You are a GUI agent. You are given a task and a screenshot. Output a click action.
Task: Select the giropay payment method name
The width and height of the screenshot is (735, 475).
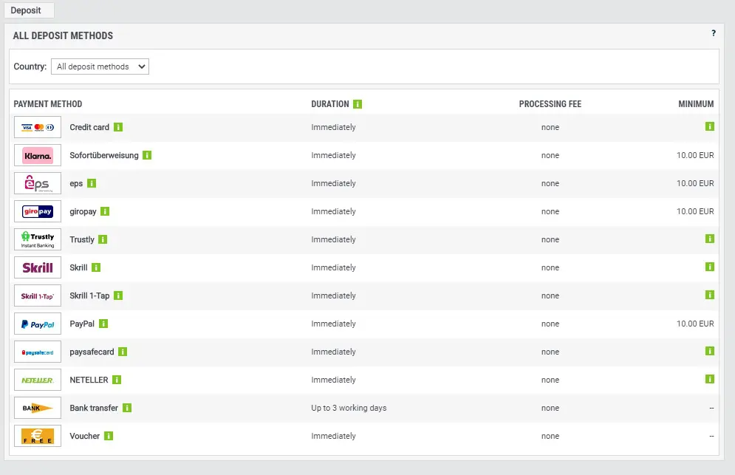click(x=83, y=212)
